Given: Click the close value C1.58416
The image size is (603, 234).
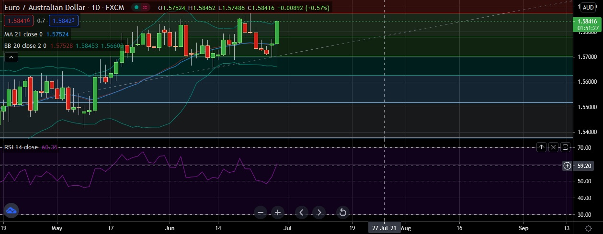Looking at the screenshot, I should pos(261,8).
